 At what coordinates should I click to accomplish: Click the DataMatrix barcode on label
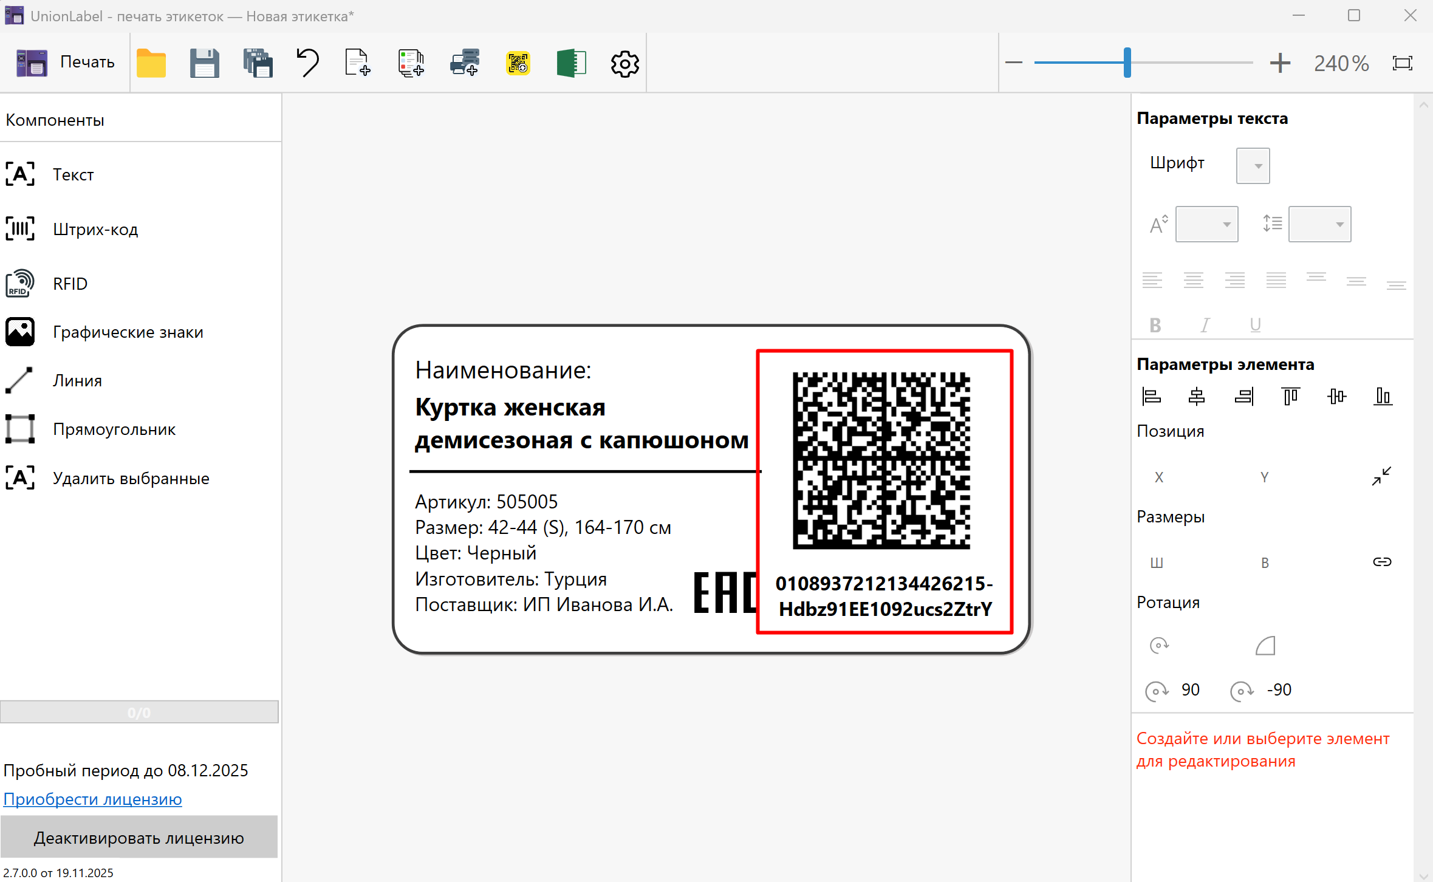coord(881,460)
